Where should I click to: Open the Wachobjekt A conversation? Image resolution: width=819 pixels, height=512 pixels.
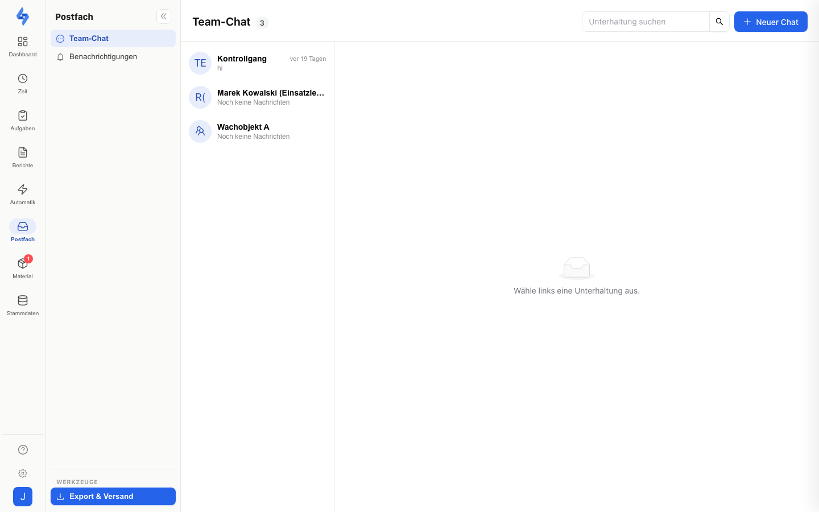pos(257,131)
